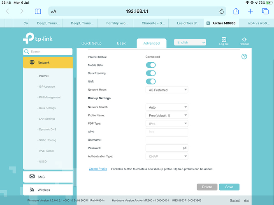
Task: Click the APN input field
Action: point(167,132)
